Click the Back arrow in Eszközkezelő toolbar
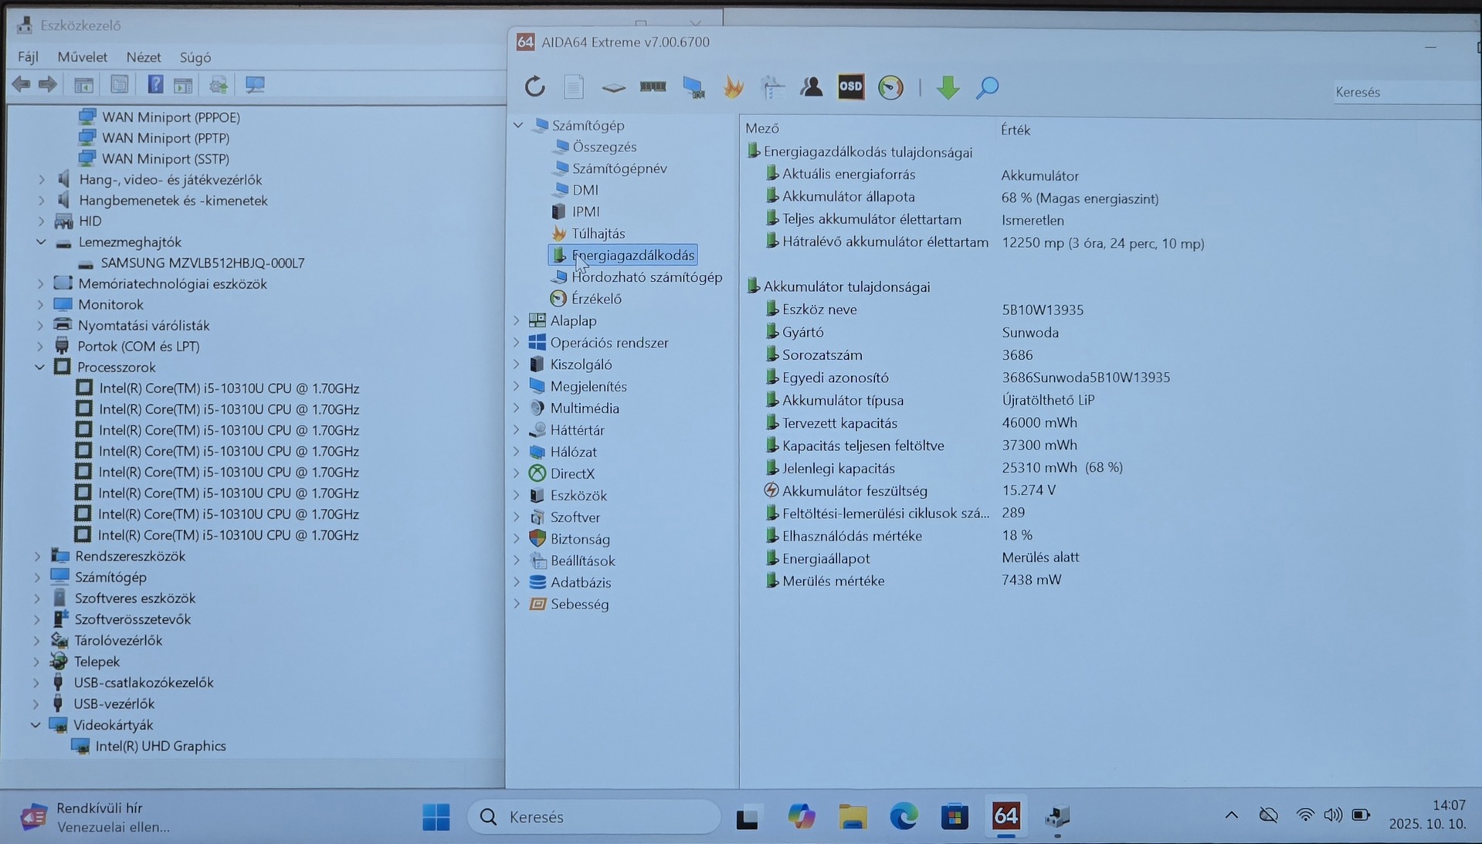Viewport: 1482px width, 844px height. coord(21,84)
